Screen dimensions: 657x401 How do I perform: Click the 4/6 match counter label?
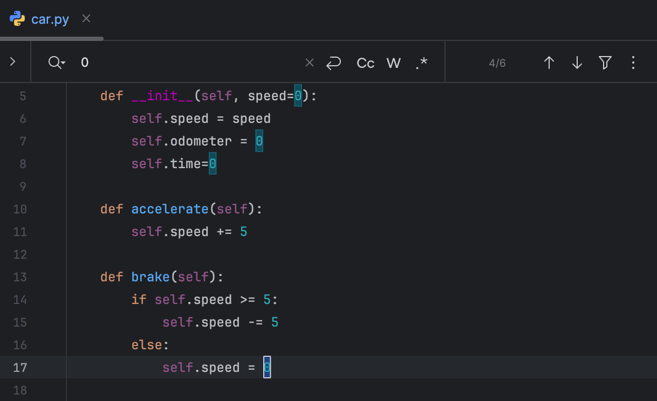[496, 63]
